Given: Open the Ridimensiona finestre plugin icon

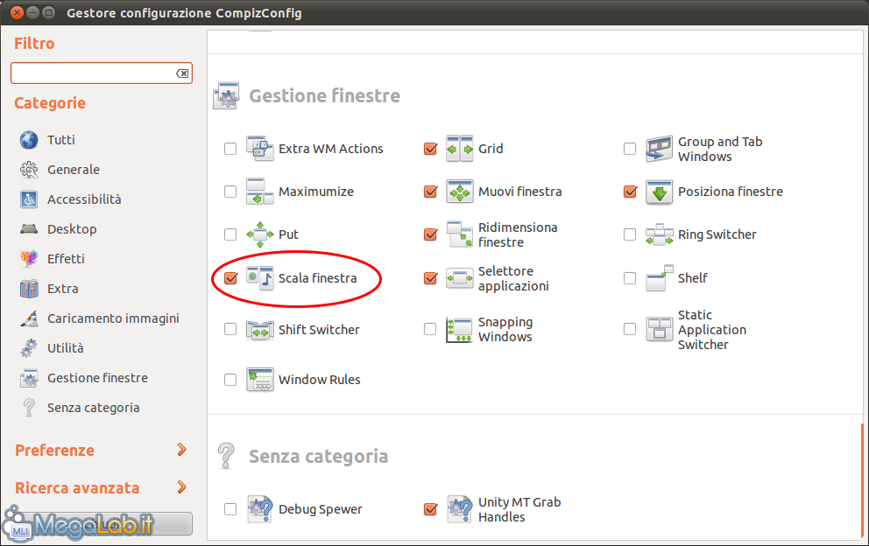Looking at the screenshot, I should coord(459,234).
